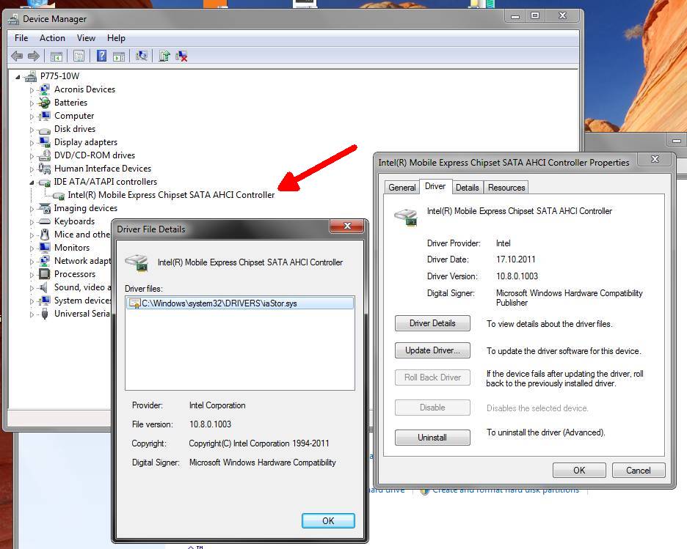Screen dimensions: 687x549
Task: Close the AHCI Controller Properties dialog
Action: [x=655, y=159]
